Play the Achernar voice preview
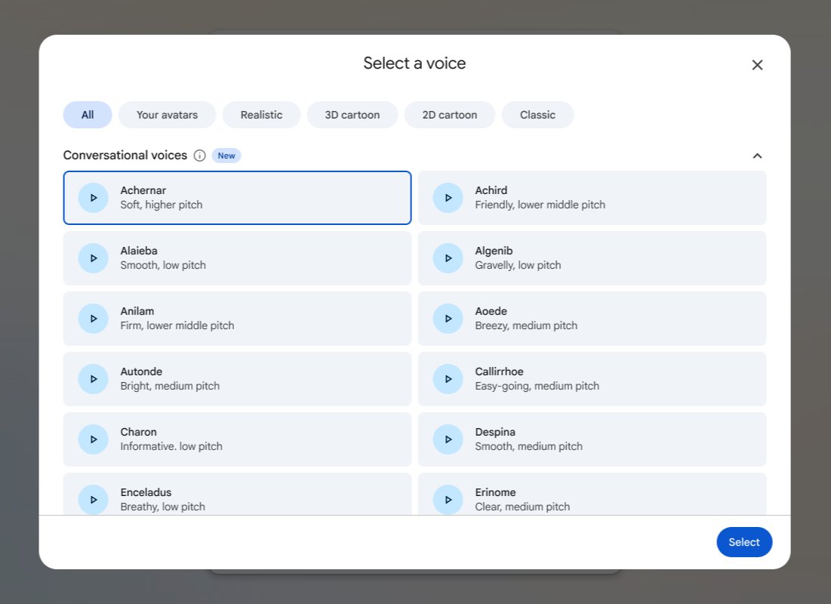Screen dimensions: 831x604 [94, 198]
